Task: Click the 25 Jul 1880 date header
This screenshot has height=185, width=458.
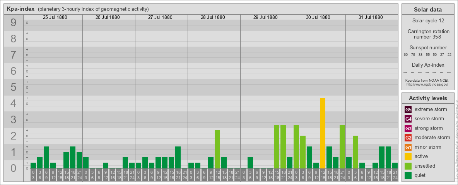Action: click(x=55, y=17)
